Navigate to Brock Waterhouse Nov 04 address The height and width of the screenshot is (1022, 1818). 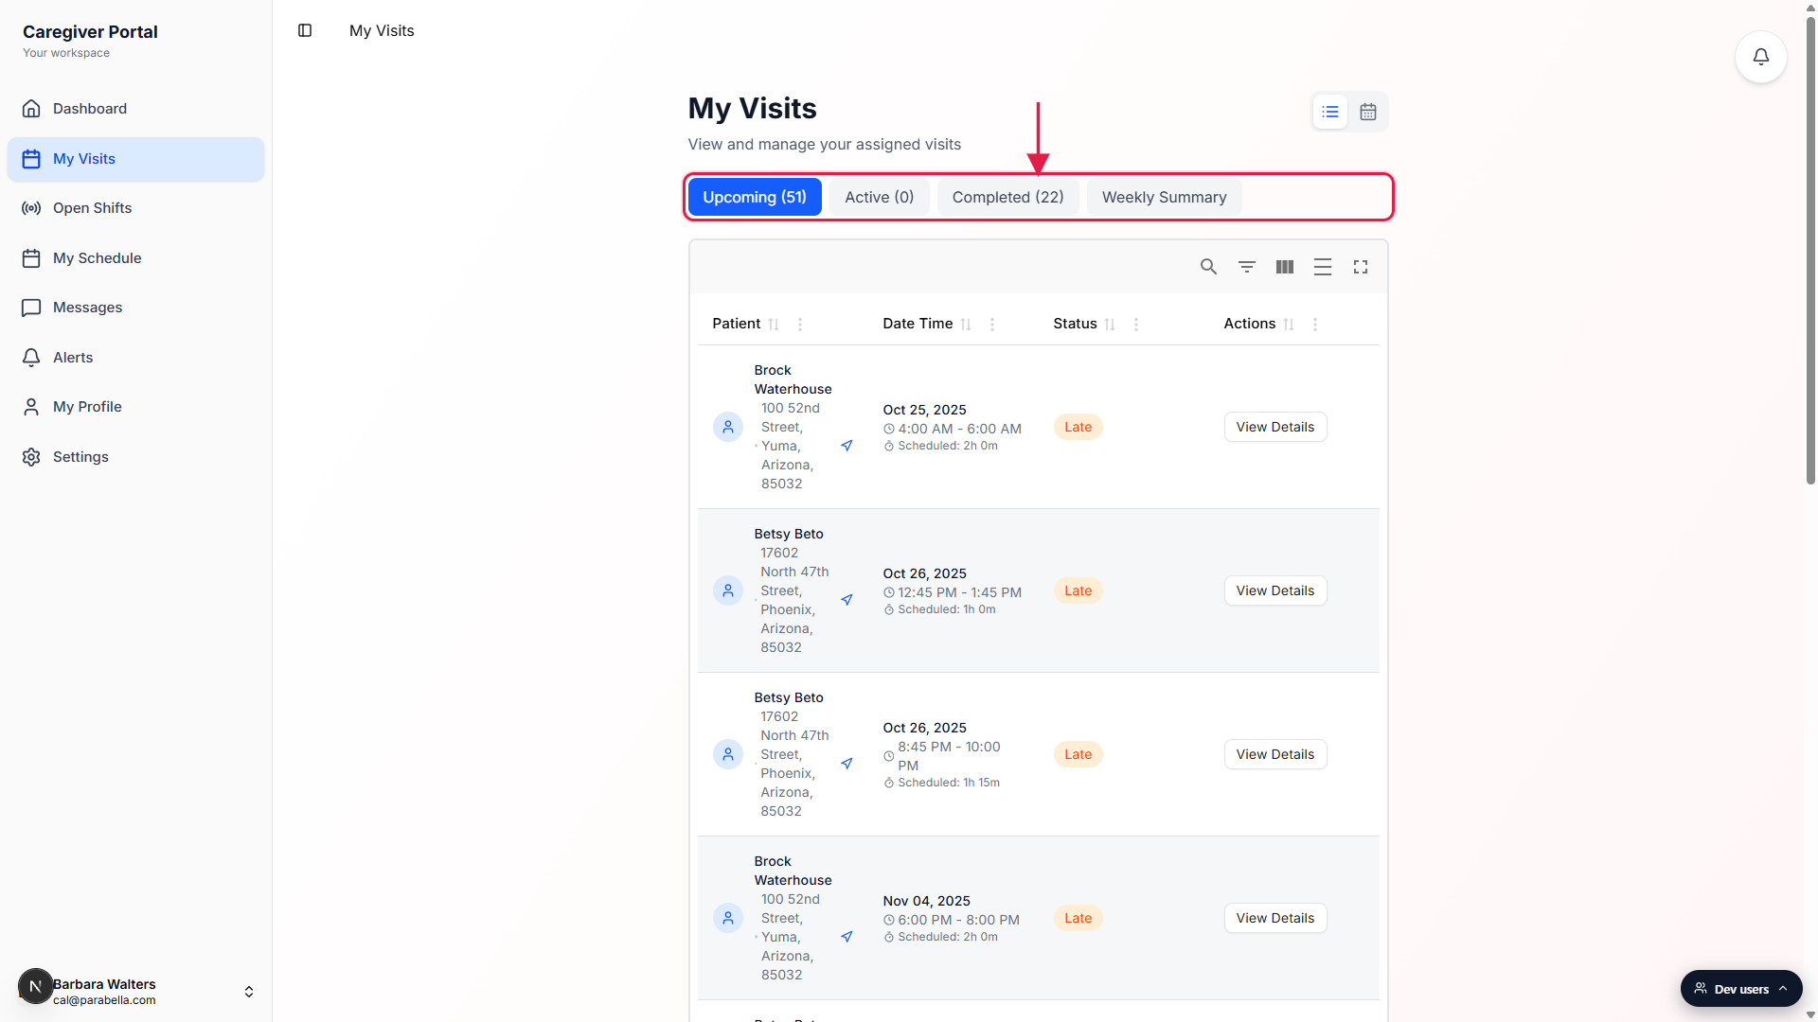point(847,937)
